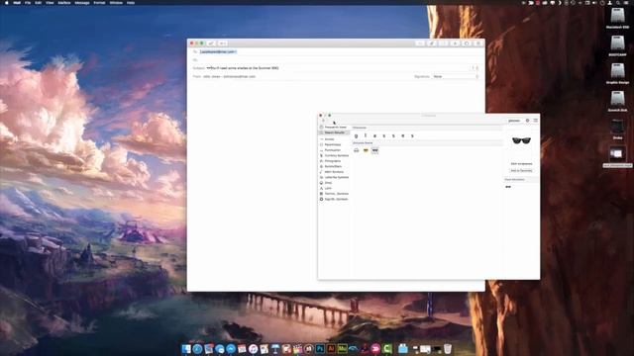
Task: Launch Adobe Muse from the Dock
Action: (342, 349)
